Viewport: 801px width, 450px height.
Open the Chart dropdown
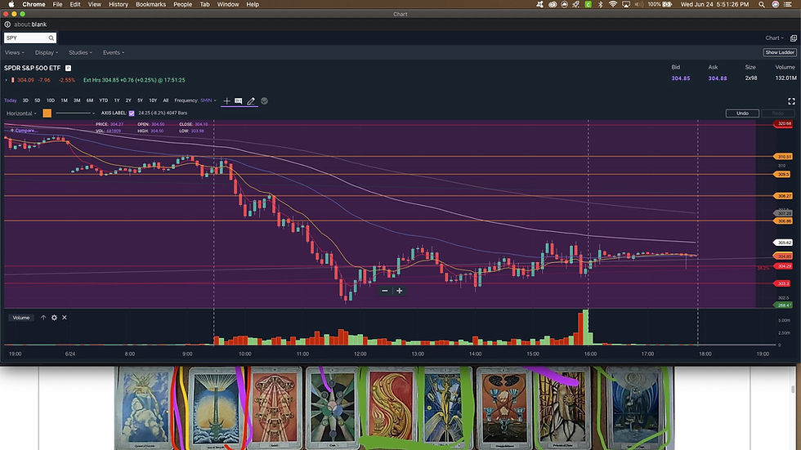774,38
